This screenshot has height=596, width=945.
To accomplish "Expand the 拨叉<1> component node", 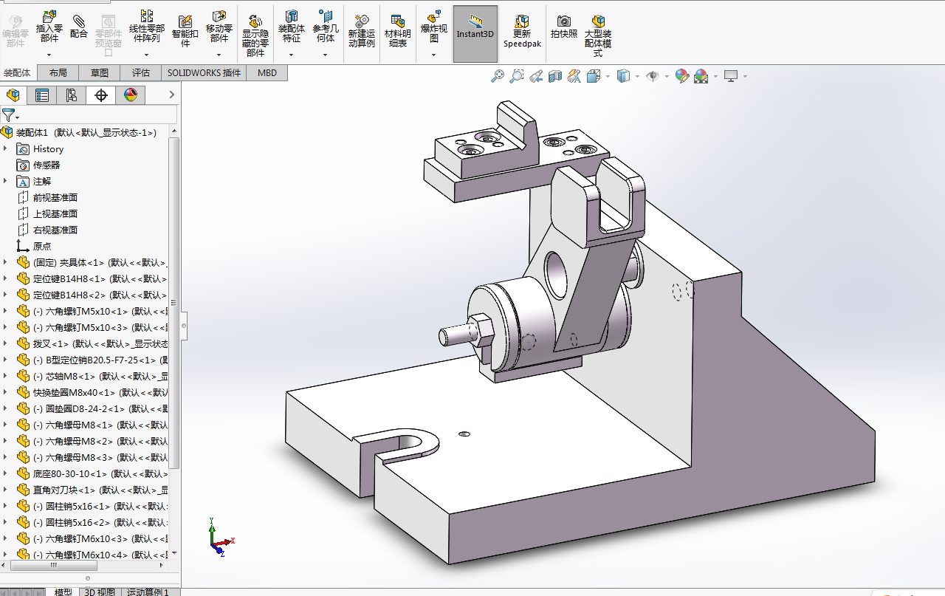I will click(5, 343).
